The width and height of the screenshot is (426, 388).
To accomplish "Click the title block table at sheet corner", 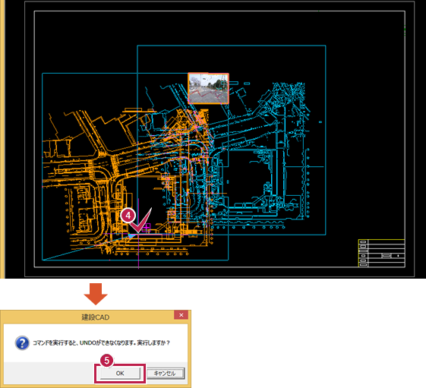I will pos(382,253).
